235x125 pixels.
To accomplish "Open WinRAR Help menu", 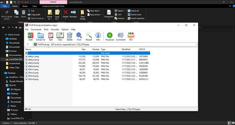I will tap(73, 29).
